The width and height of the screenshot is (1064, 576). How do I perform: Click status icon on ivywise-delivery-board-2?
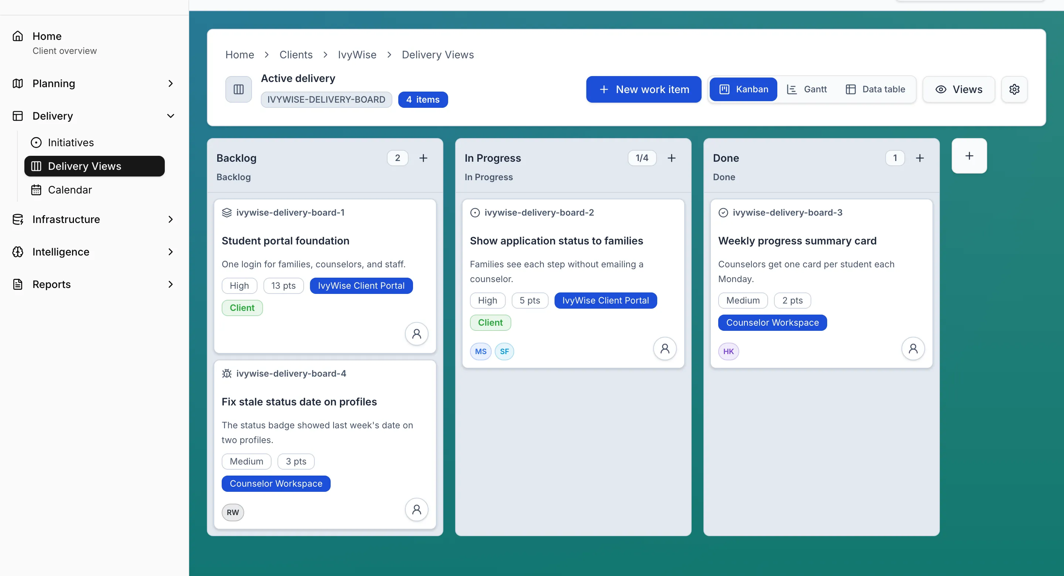475,213
